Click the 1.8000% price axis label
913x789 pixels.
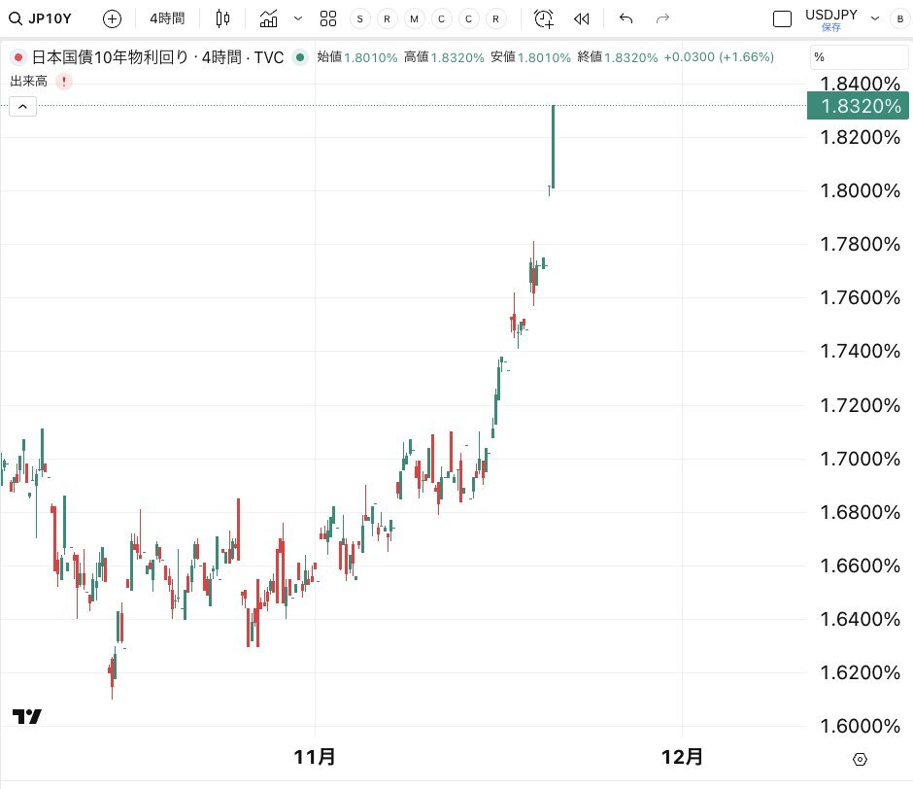click(x=860, y=190)
